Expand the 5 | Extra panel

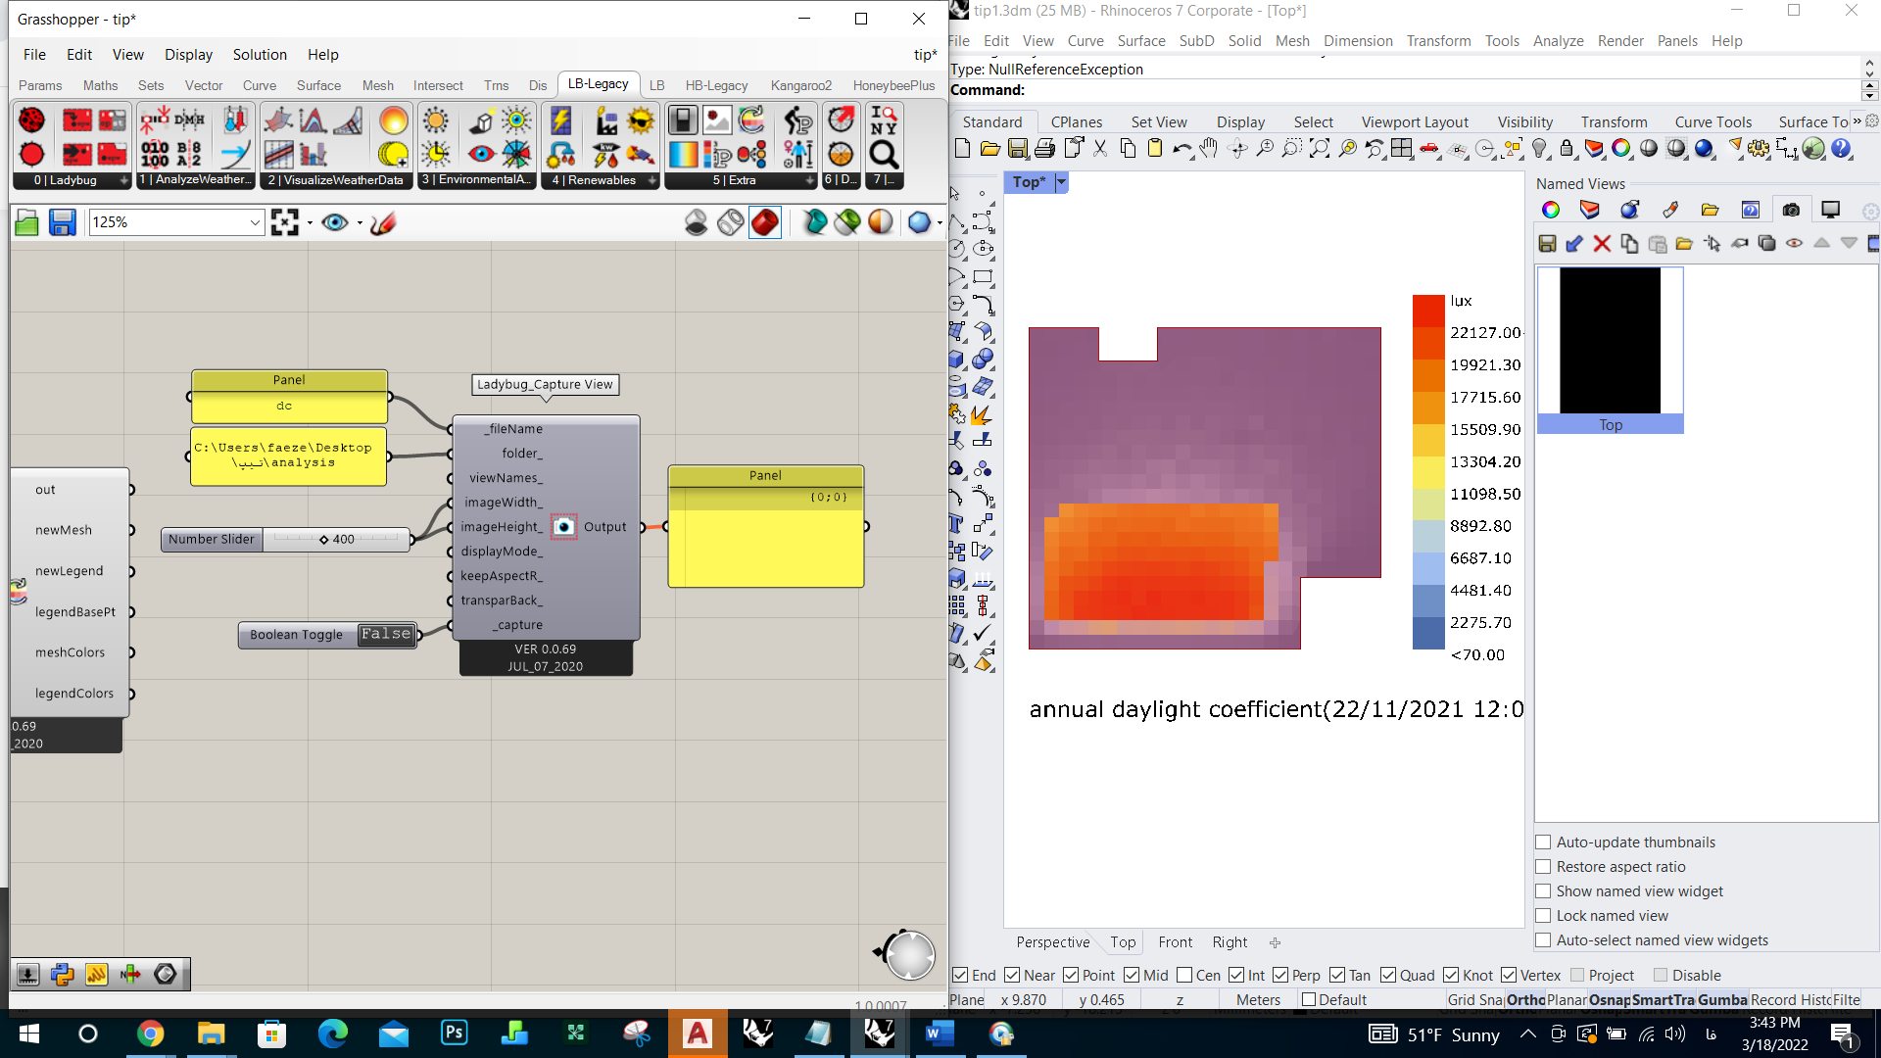pos(809,180)
